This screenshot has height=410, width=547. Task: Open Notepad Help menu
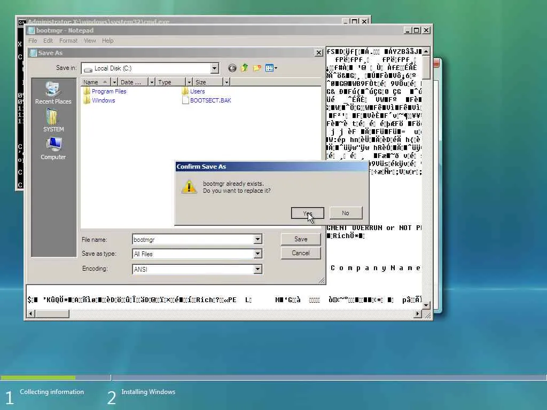point(108,41)
